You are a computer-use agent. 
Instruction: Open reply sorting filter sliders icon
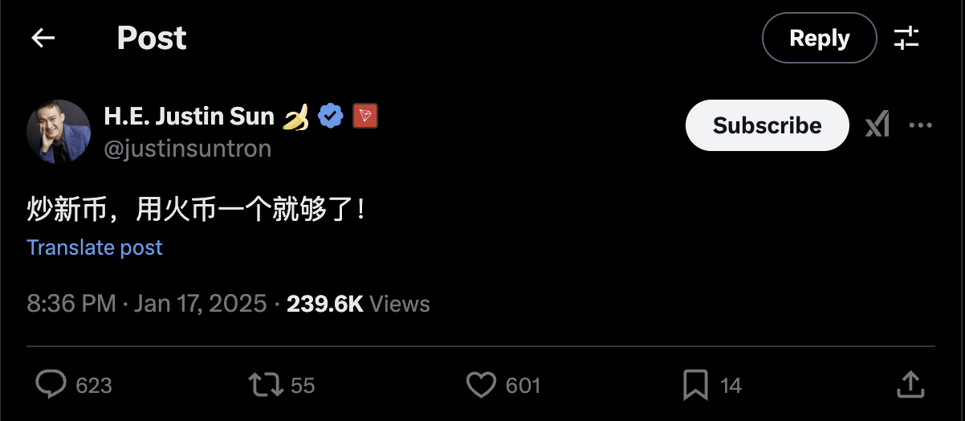906,38
